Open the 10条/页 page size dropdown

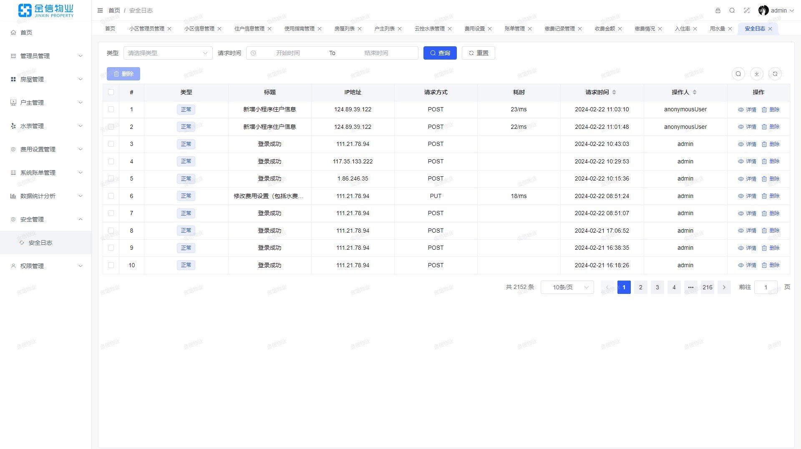[567, 287]
